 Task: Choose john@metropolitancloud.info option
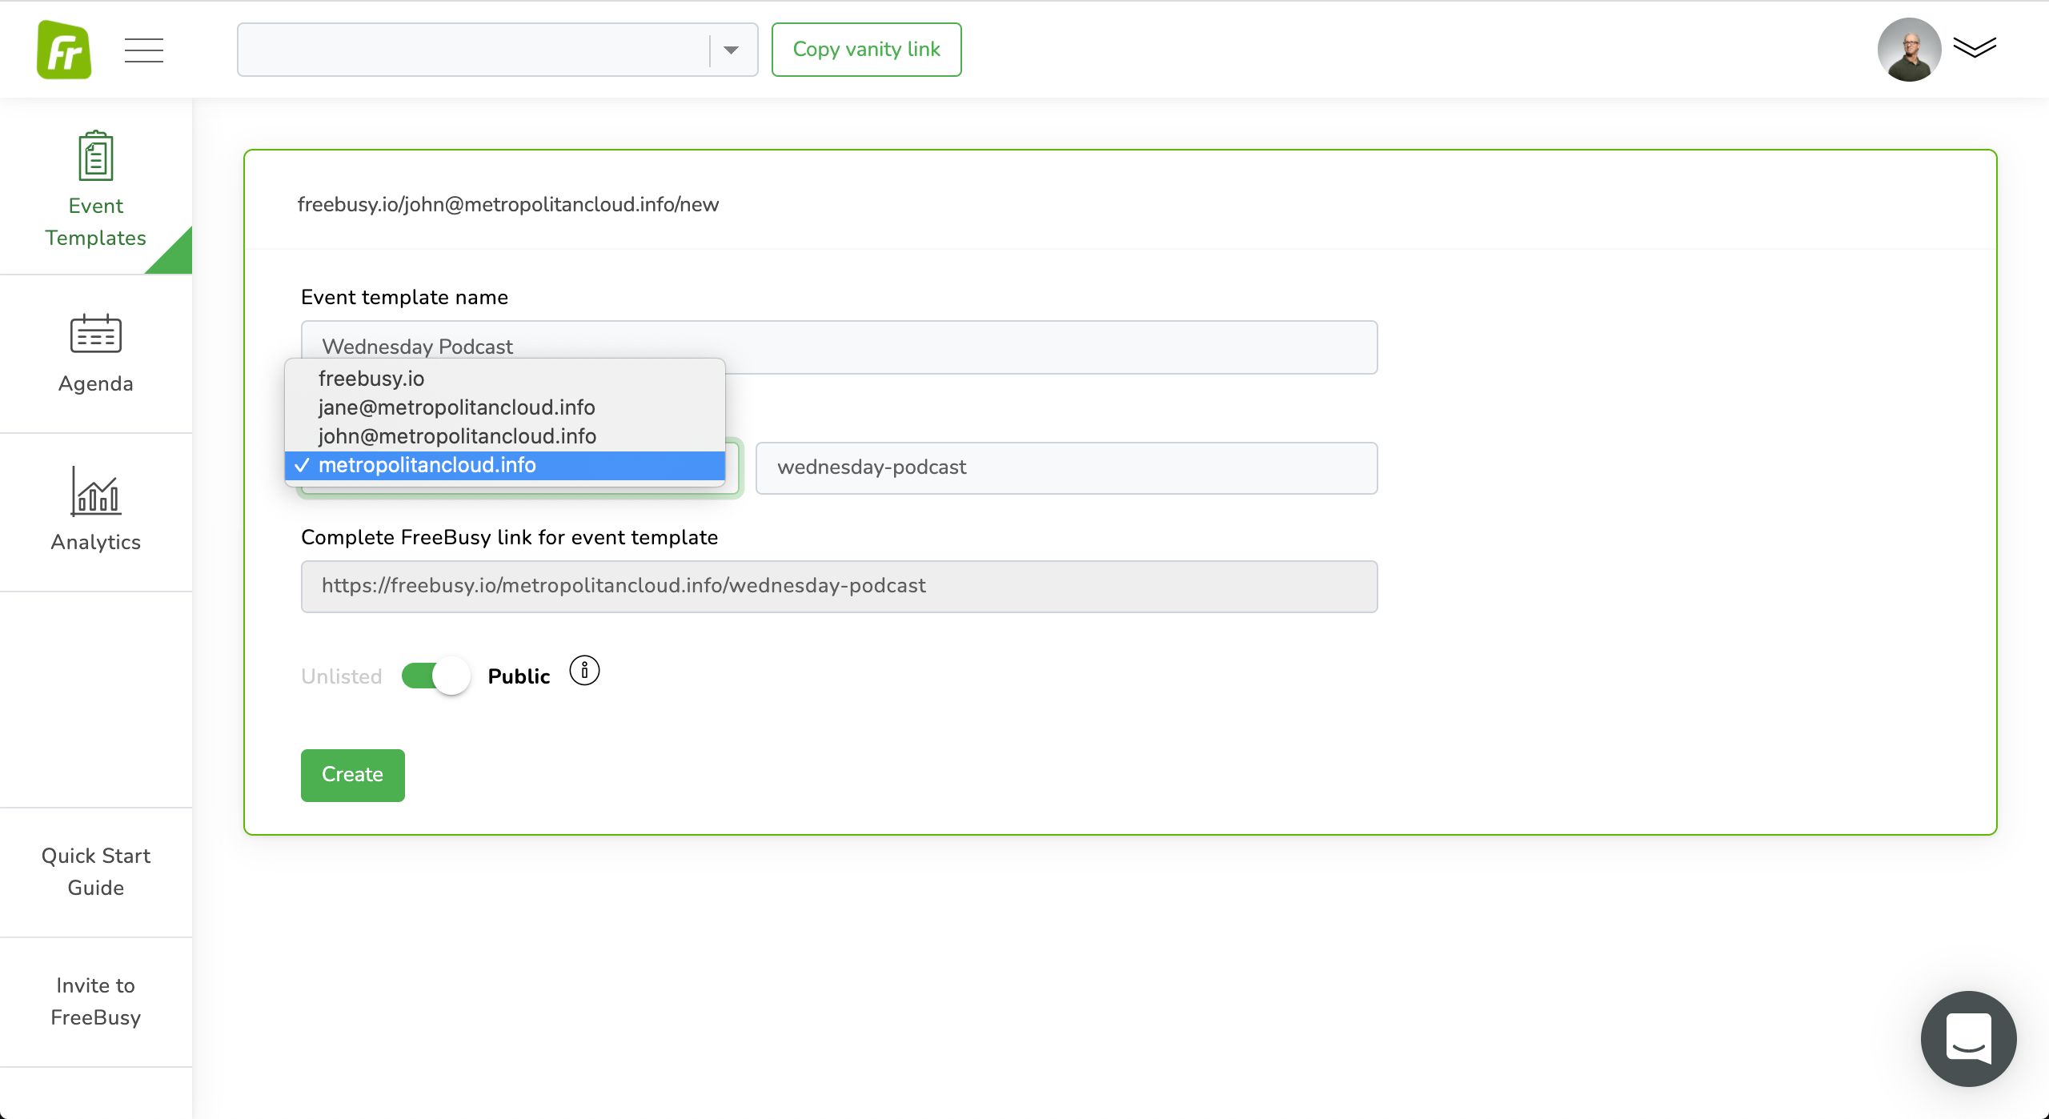click(x=457, y=436)
